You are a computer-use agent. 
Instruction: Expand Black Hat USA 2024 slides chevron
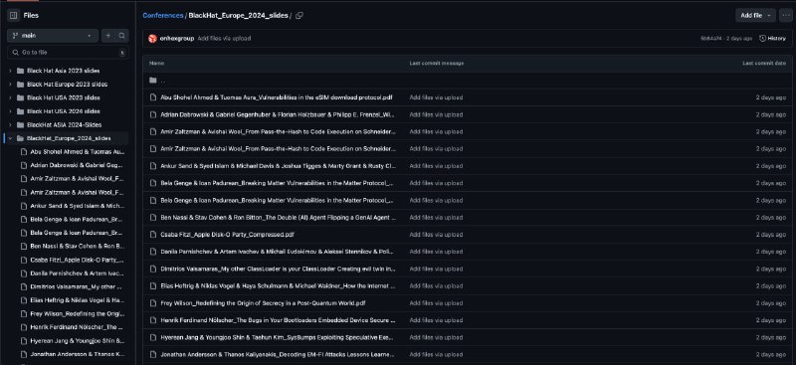(10, 111)
